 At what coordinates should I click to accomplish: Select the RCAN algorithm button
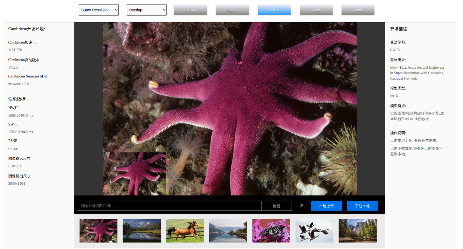190,10
